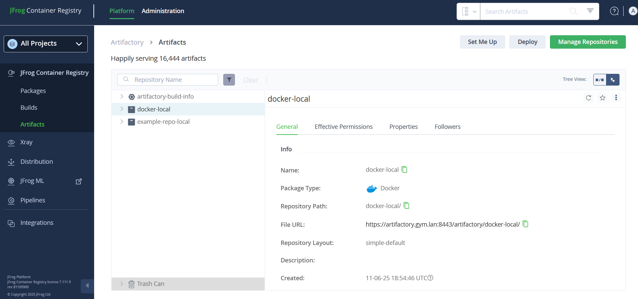This screenshot has width=638, height=299.
Task: Click the Pipelines sidebar icon
Action: click(11, 201)
